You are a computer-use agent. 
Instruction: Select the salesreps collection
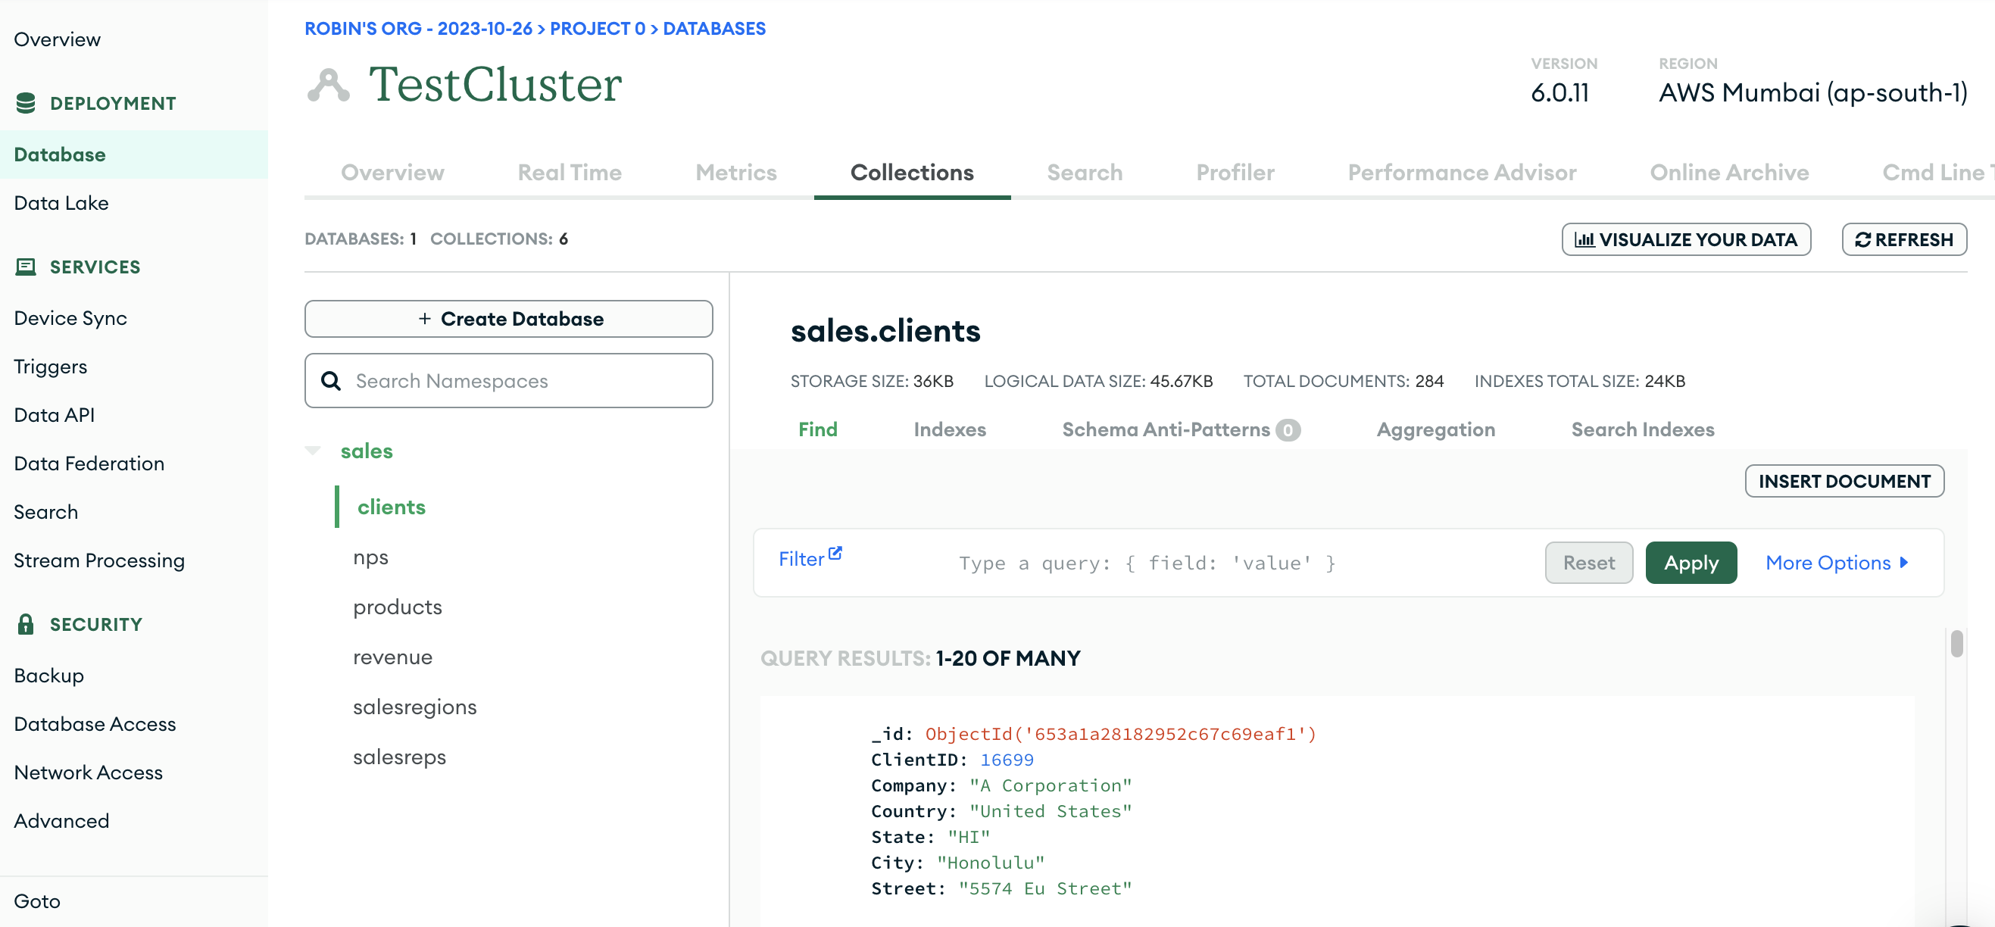point(399,757)
